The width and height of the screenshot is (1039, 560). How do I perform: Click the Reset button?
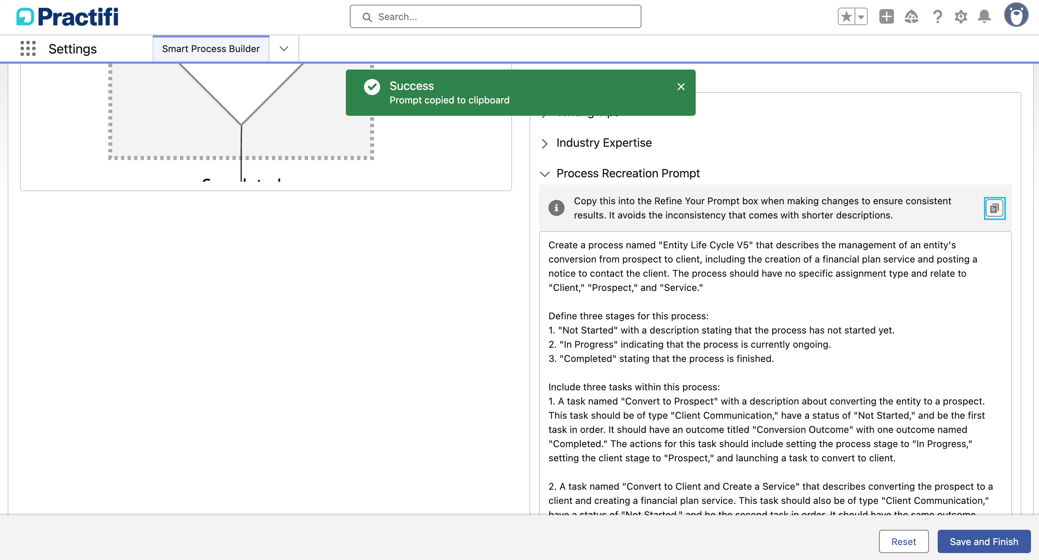pyautogui.click(x=903, y=541)
